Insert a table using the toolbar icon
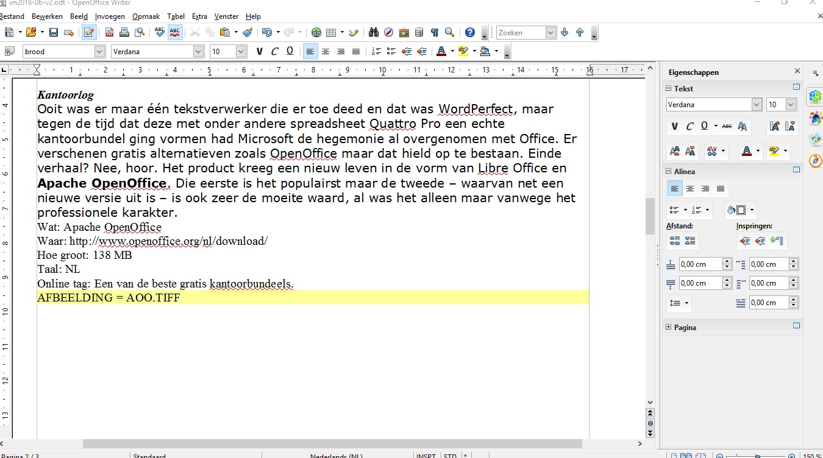The image size is (823, 458). pyautogui.click(x=330, y=32)
